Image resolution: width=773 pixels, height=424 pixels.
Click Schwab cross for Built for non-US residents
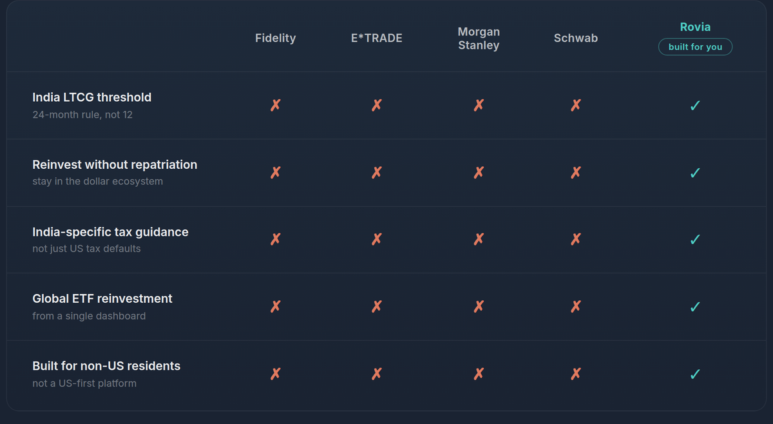click(x=576, y=374)
